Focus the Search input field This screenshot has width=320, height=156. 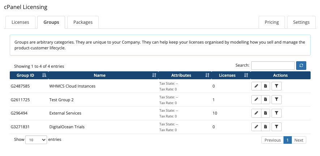tap(273, 66)
